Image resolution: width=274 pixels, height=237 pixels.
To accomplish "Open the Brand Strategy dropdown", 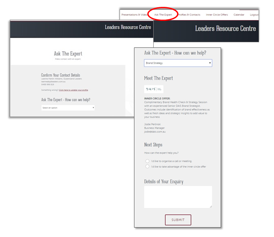I will click(178, 63).
